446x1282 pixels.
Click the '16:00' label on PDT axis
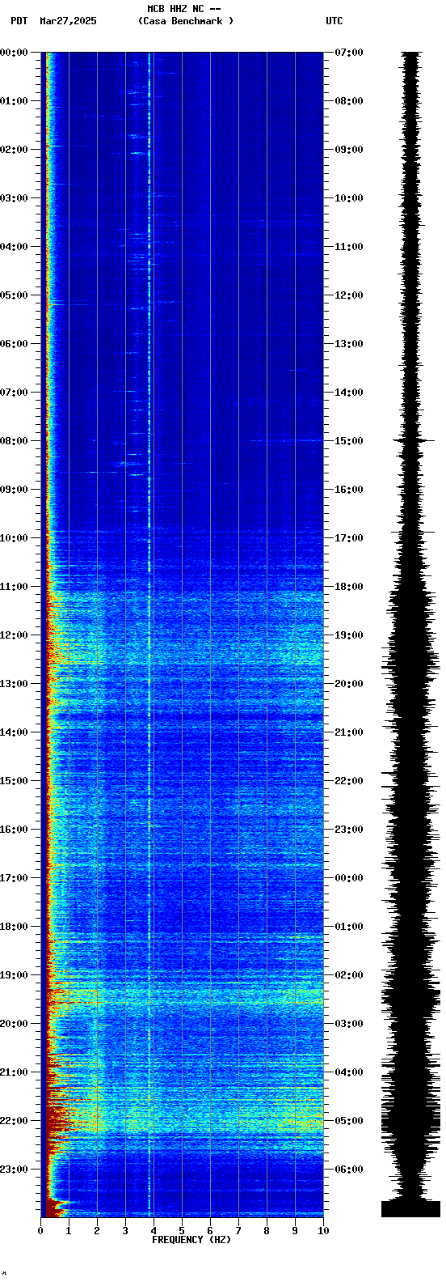[x=14, y=830]
